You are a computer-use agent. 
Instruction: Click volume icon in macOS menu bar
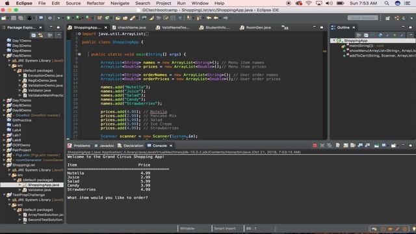tap(329, 3)
